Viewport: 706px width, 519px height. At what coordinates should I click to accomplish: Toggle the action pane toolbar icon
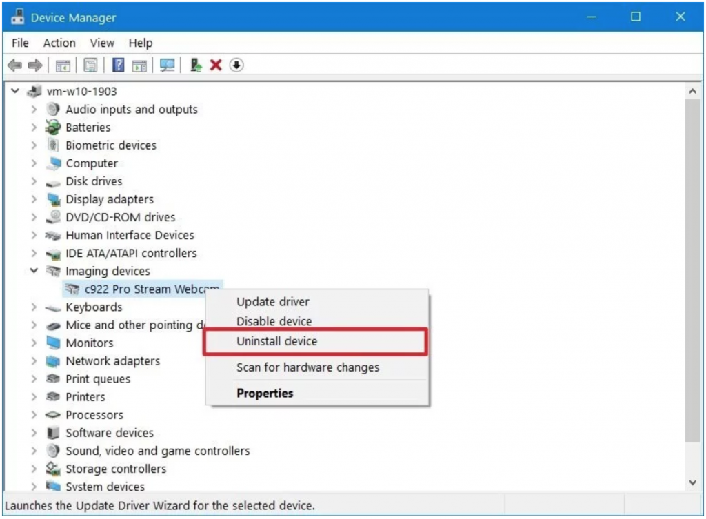(x=139, y=65)
